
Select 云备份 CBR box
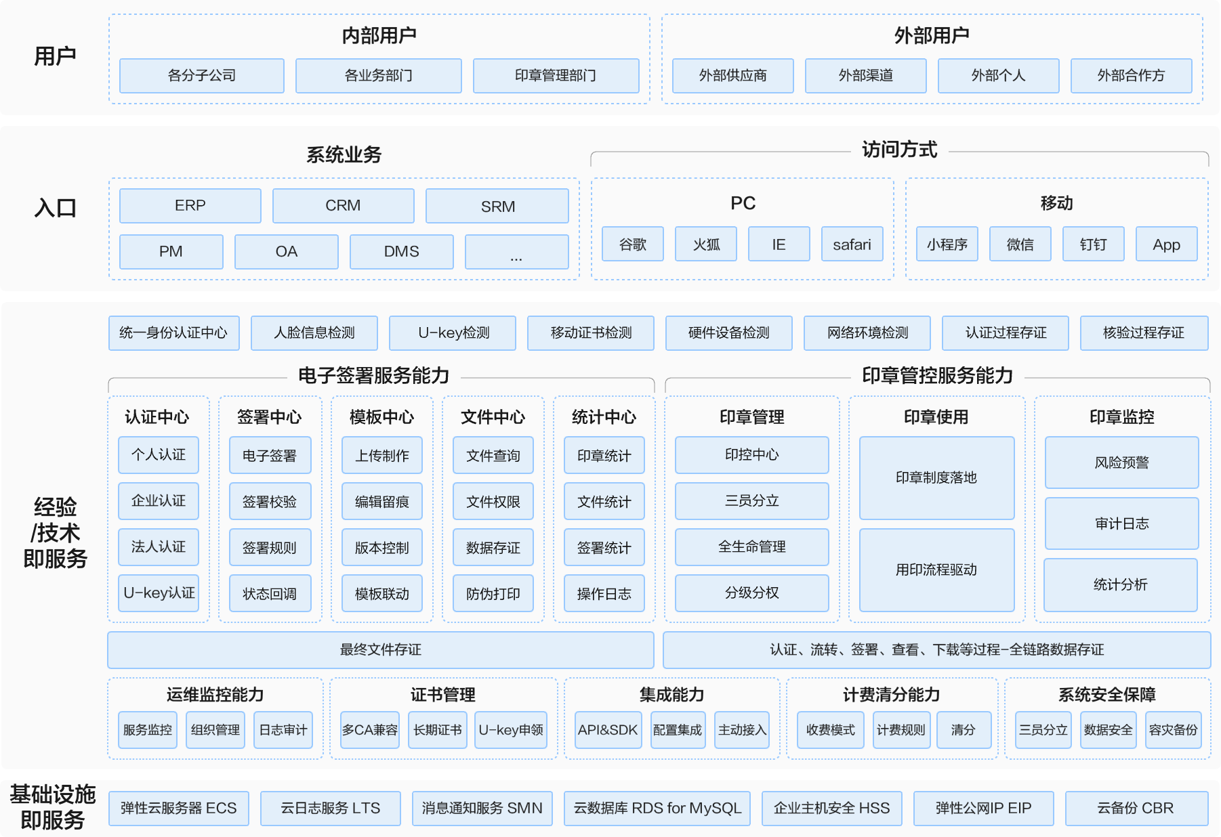click(1136, 808)
